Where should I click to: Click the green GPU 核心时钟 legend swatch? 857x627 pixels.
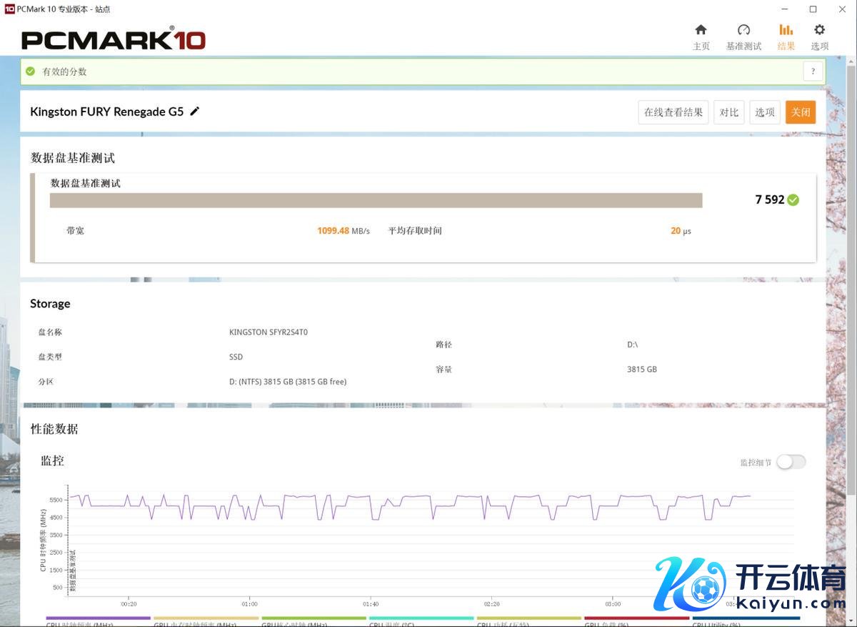click(x=314, y=618)
